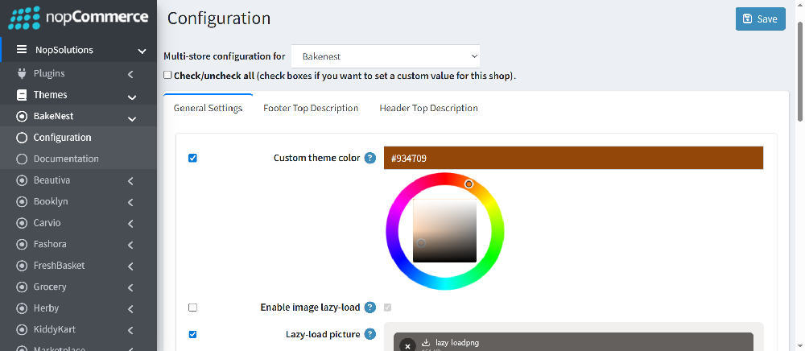Screen dimensions: 805x351
Task: Click the custom theme color hex field
Action: pyautogui.click(x=573, y=158)
